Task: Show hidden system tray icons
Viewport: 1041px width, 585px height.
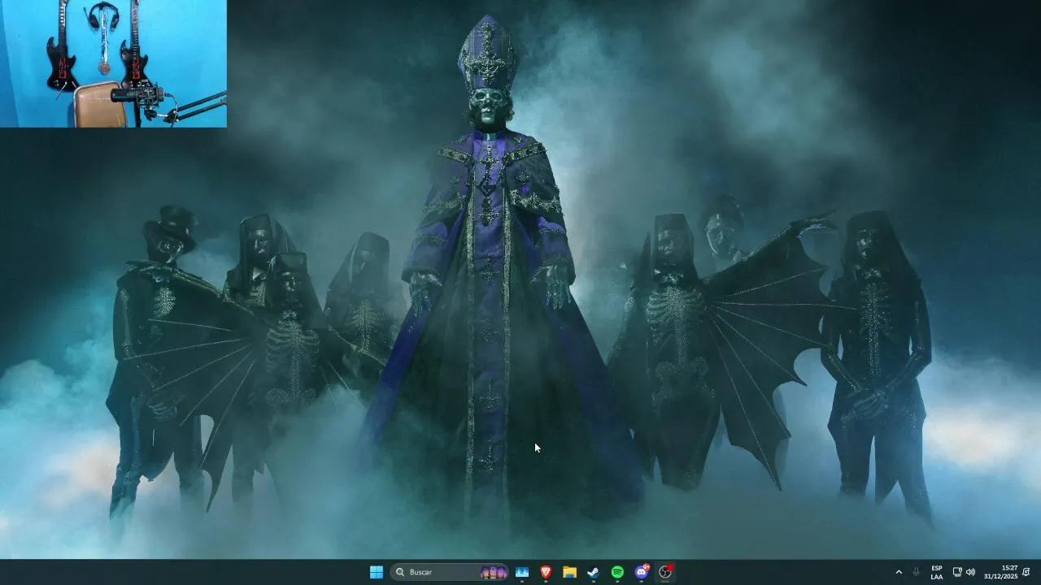Action: coord(899,572)
